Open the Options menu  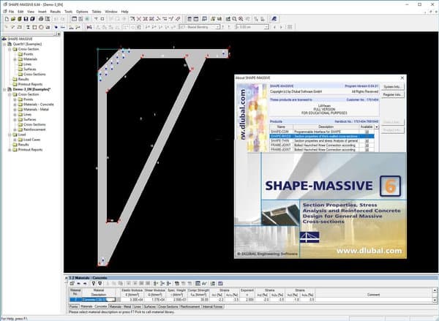[x=82, y=12]
